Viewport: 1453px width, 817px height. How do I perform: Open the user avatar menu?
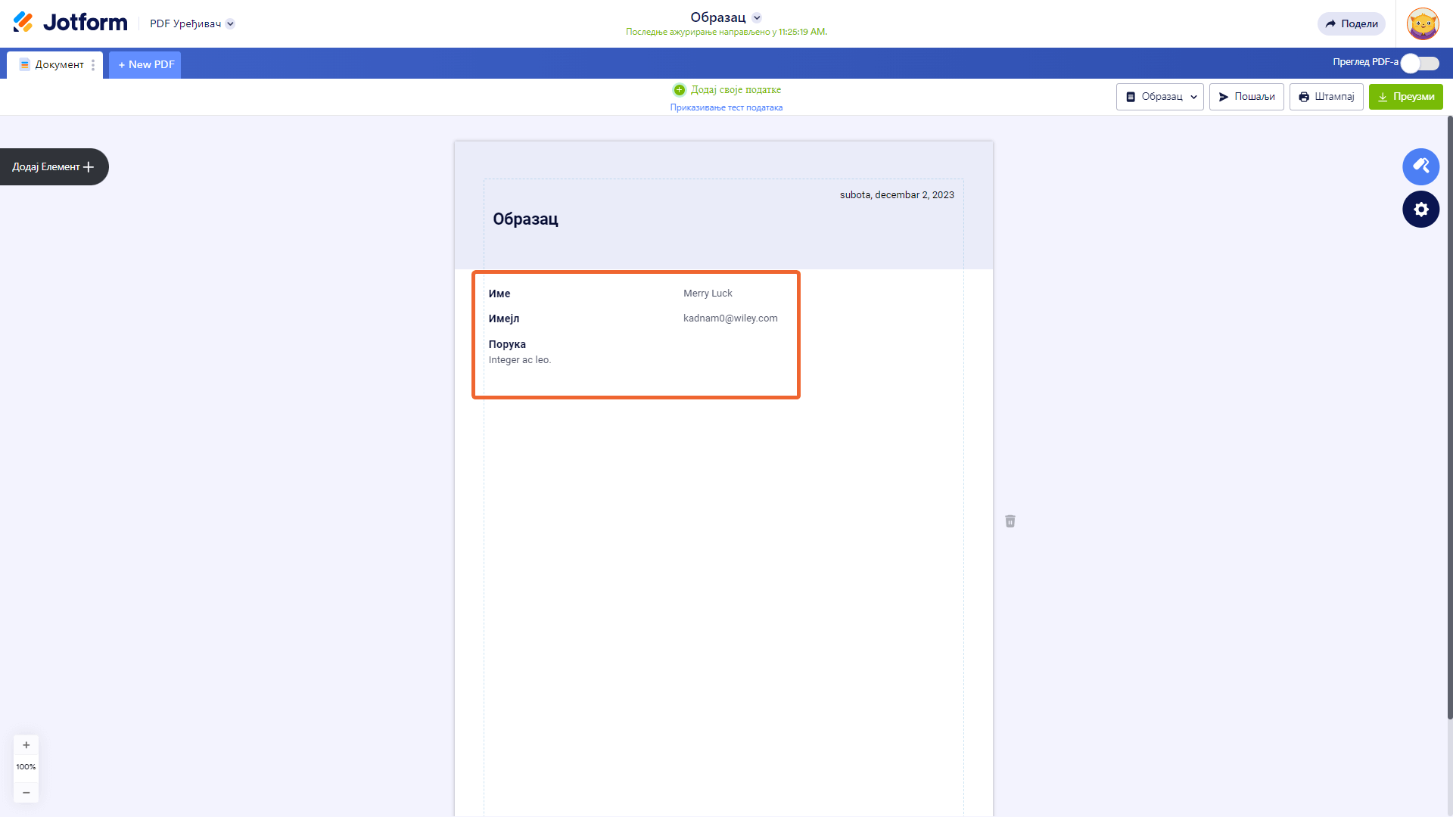1423,23
